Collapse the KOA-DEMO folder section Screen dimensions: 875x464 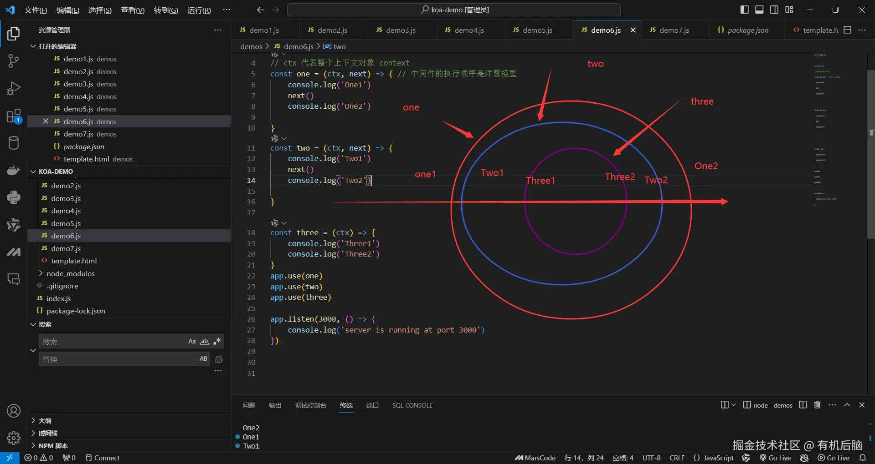pyautogui.click(x=55, y=171)
